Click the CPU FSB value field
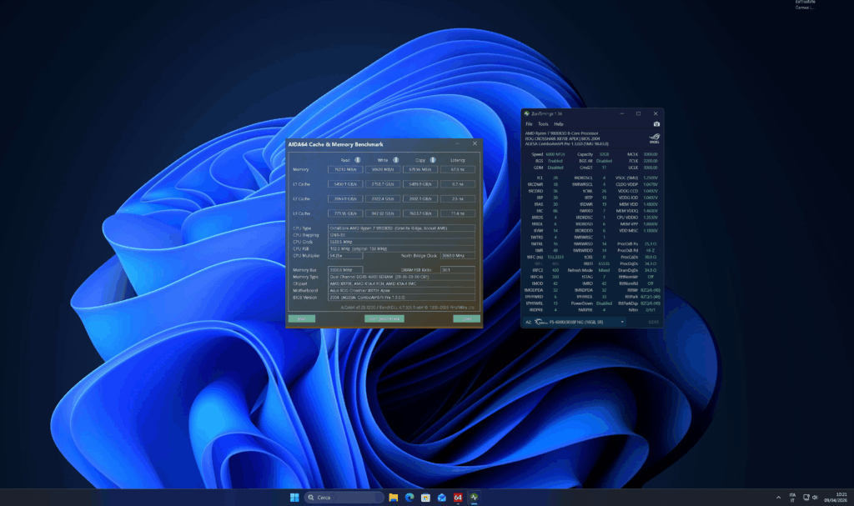Screen dimensions: 854x506 (401, 249)
